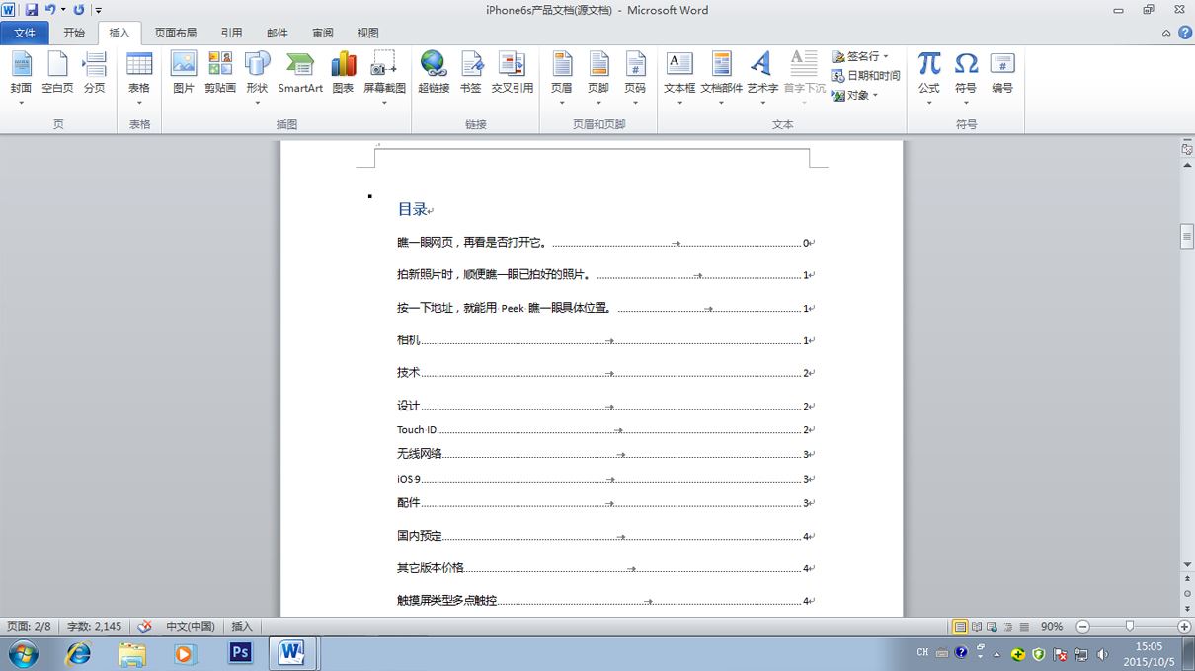This screenshot has width=1195, height=671.
Task: Minimize the ribbon with the caret
Action: point(1167,33)
